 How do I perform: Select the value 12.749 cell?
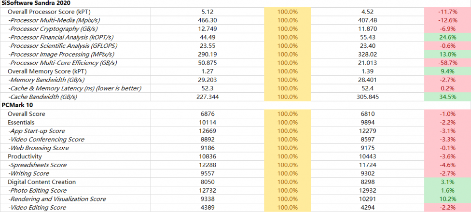208,29
